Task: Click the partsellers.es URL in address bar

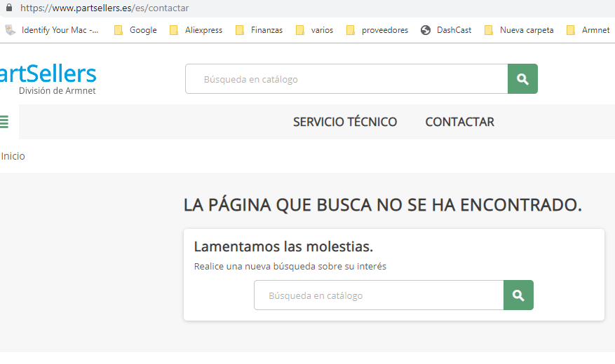Action: pos(104,8)
